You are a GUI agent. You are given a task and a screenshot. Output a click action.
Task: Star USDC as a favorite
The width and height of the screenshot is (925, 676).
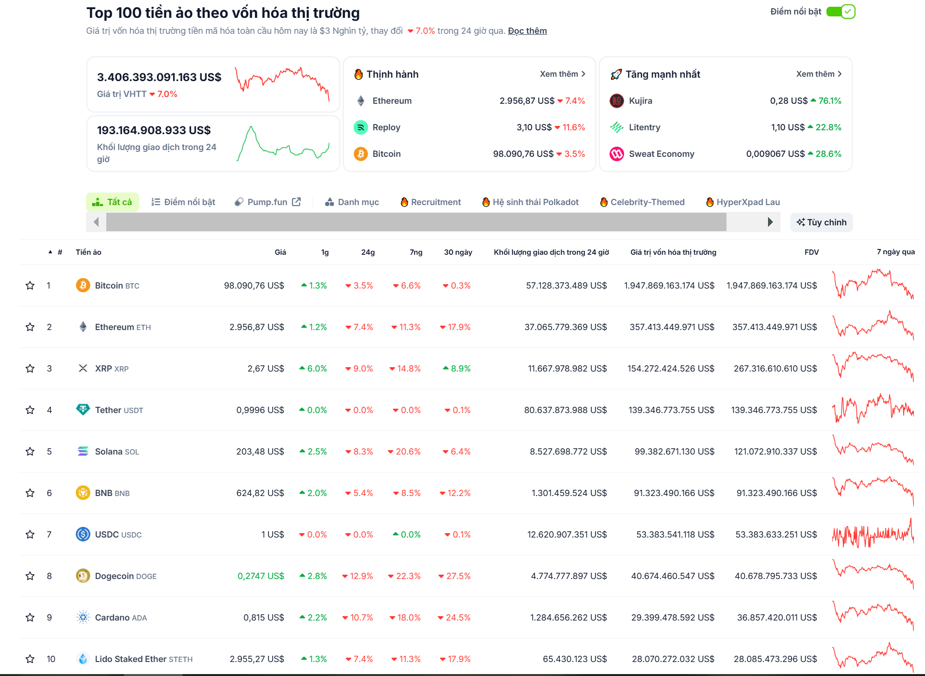coord(30,534)
